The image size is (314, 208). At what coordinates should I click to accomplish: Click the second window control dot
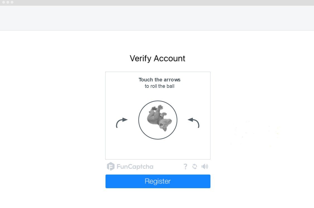[x=8, y=2]
